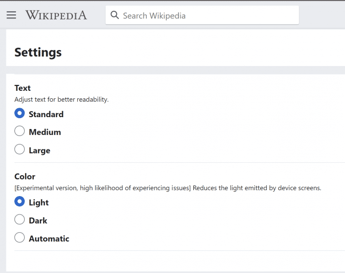The image size is (345, 273).
Task: Click the Color section heading
Action: 25,176
